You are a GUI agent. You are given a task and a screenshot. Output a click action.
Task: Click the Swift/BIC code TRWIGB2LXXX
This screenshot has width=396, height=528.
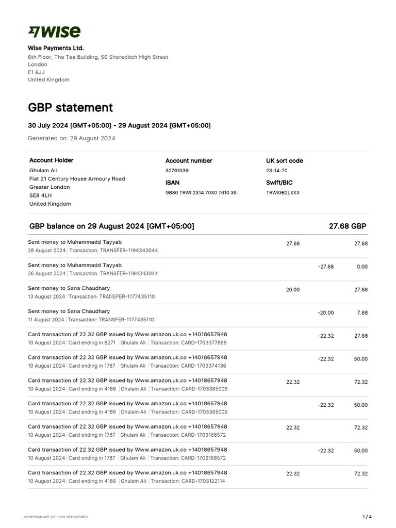click(283, 192)
